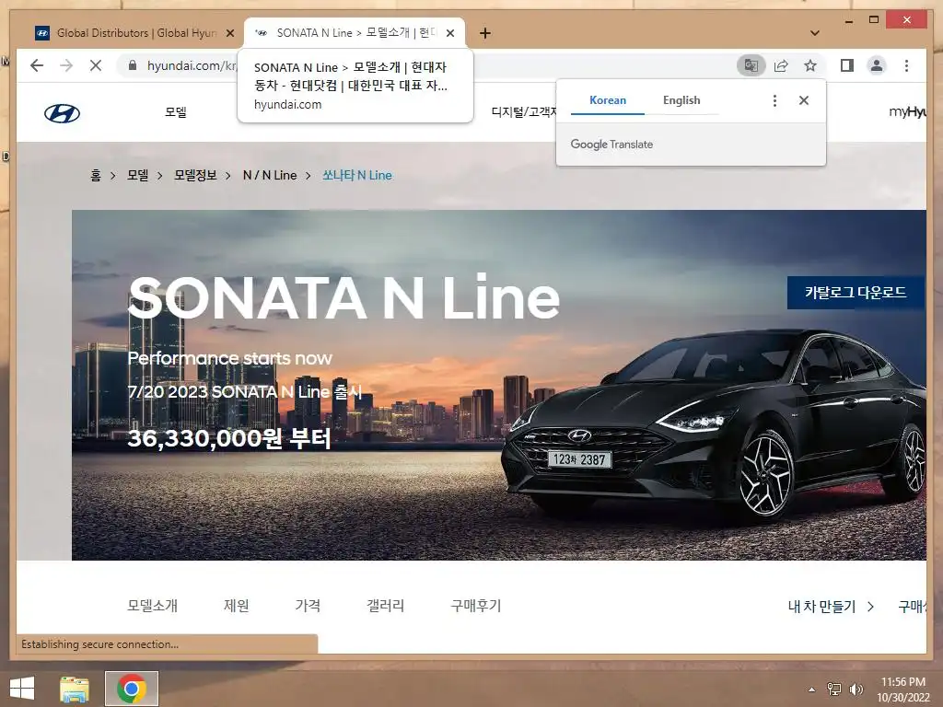Expand the tab search chevron
This screenshot has width=943, height=707.
[814, 33]
